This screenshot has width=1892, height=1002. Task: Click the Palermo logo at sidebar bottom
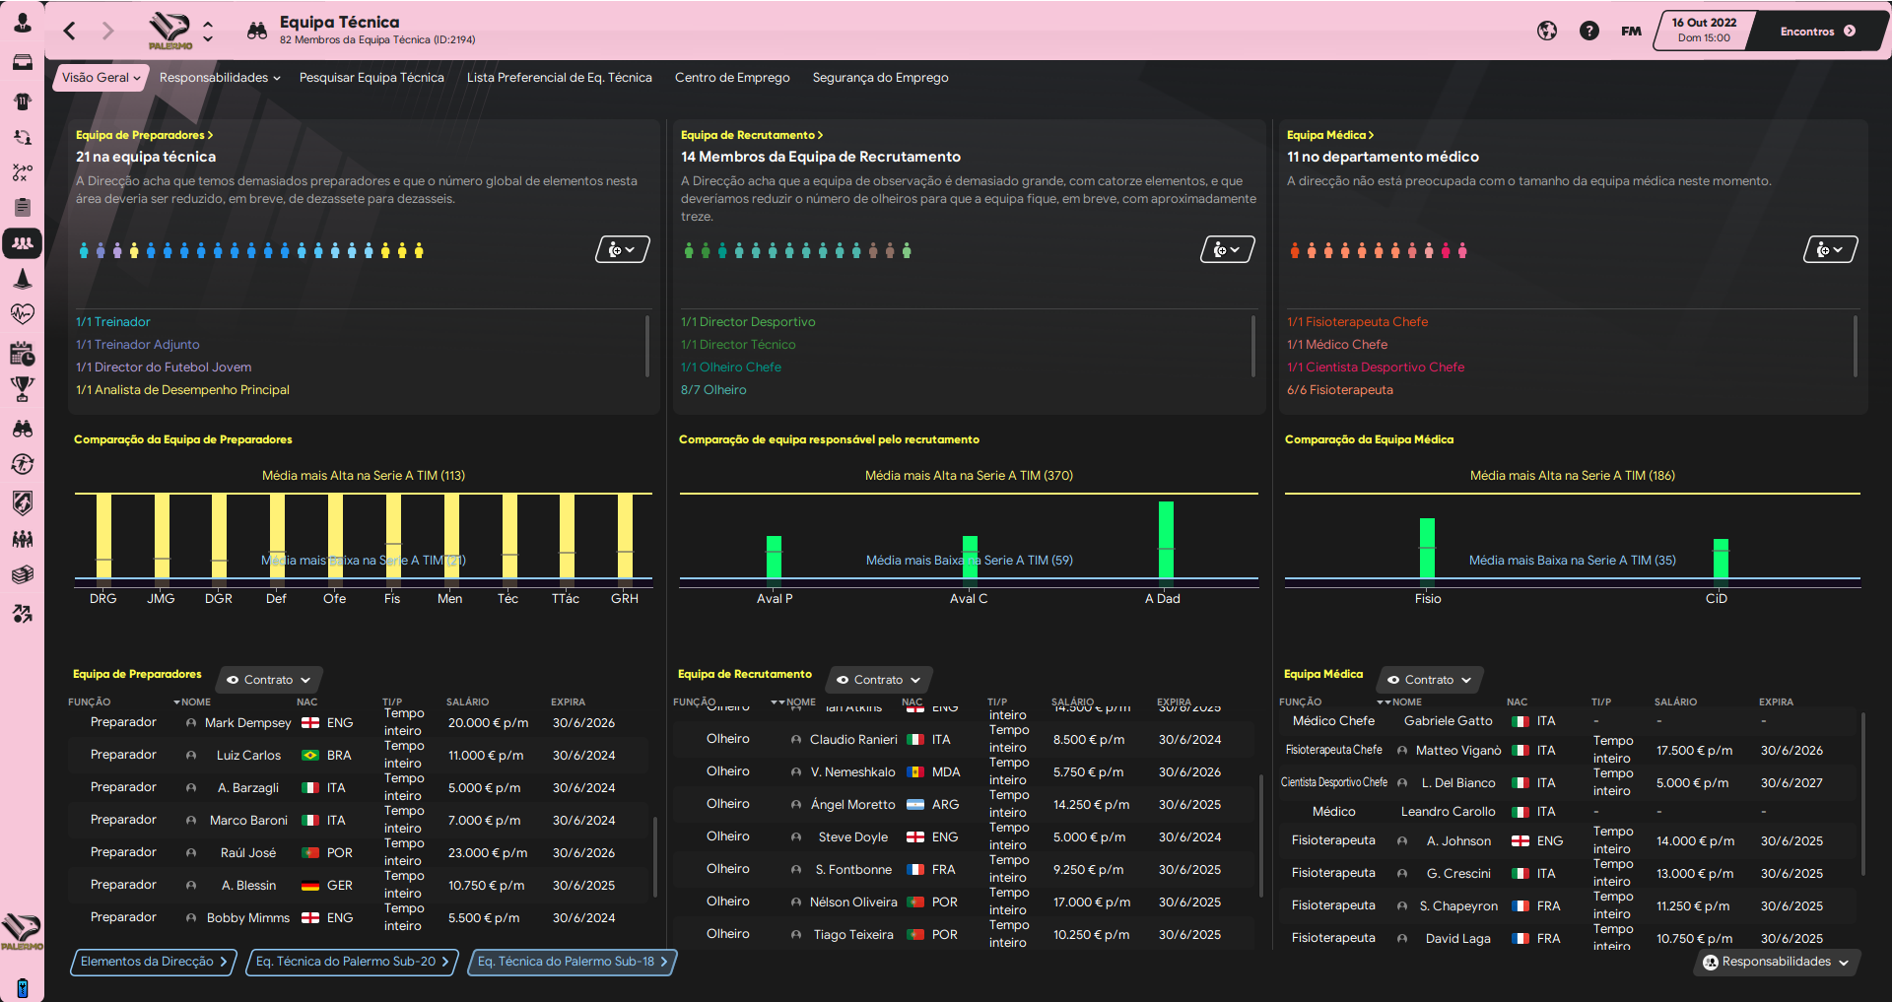click(x=22, y=931)
